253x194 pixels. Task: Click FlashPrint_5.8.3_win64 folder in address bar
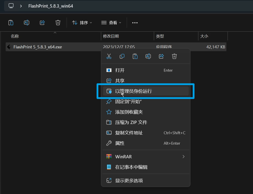point(51,6)
